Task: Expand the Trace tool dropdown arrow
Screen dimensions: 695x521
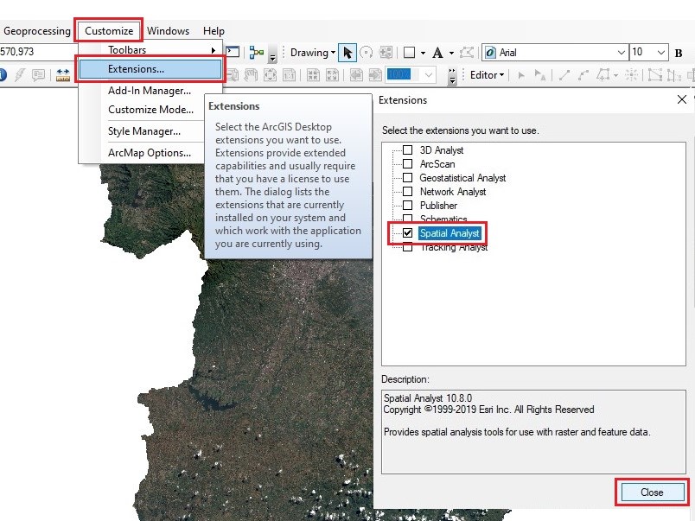Action: tap(615, 76)
